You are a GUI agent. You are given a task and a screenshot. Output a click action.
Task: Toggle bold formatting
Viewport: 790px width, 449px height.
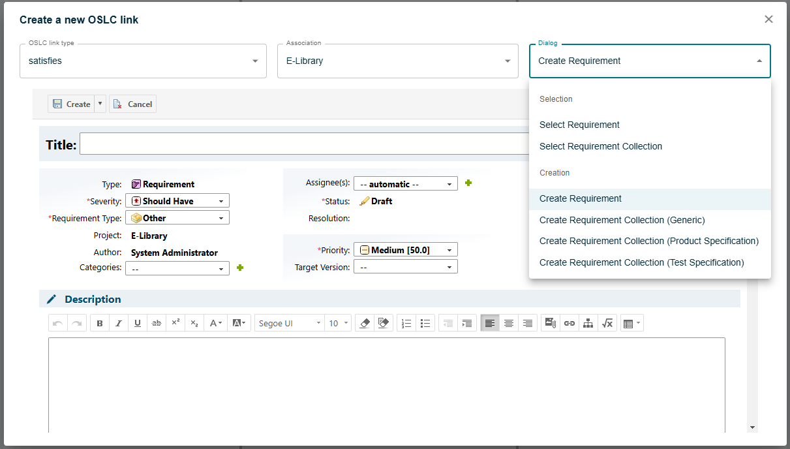[x=100, y=323]
